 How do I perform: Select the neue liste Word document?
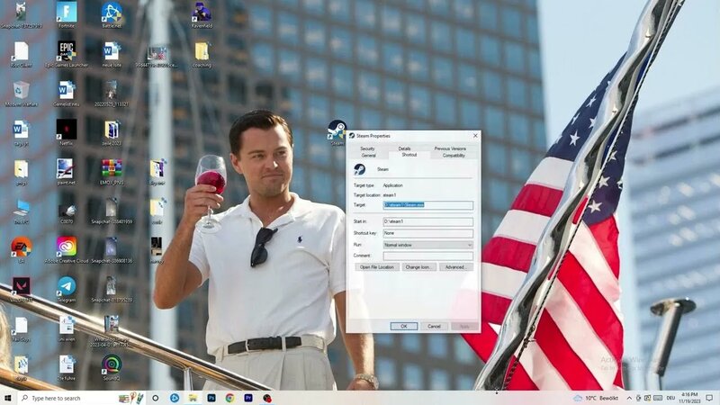click(112, 54)
